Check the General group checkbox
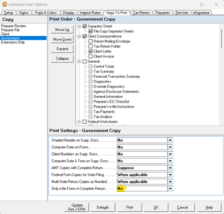The image size is (224, 214). point(85,62)
